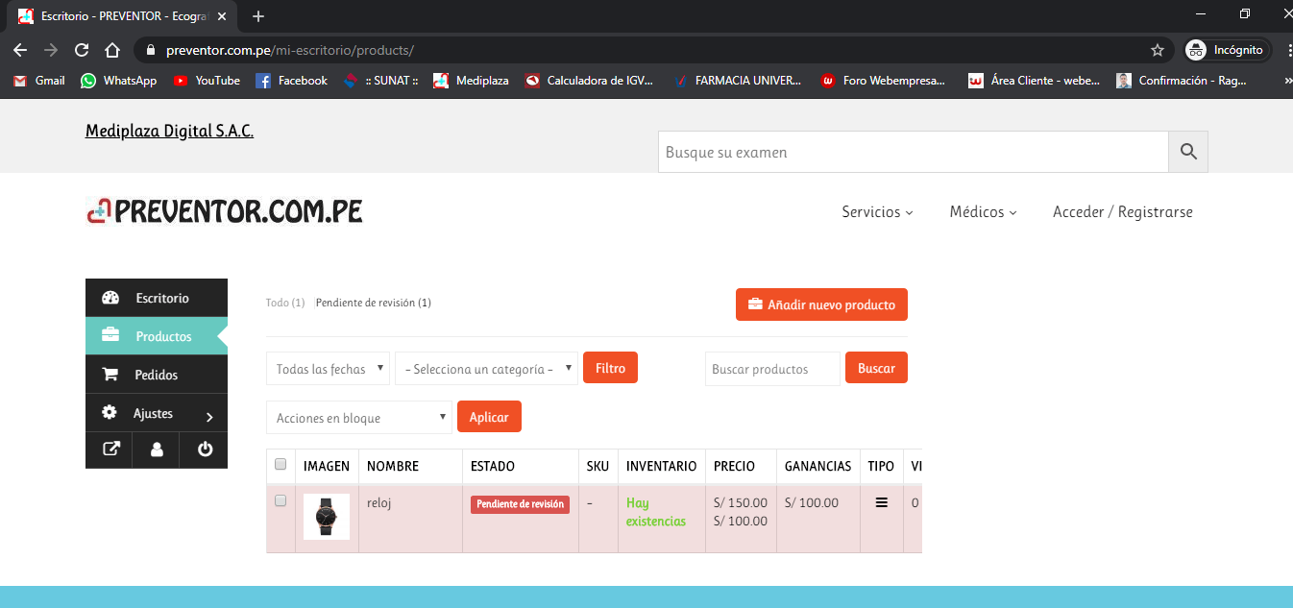The image size is (1293, 608).
Task: Click the Aplicar button
Action: click(489, 417)
